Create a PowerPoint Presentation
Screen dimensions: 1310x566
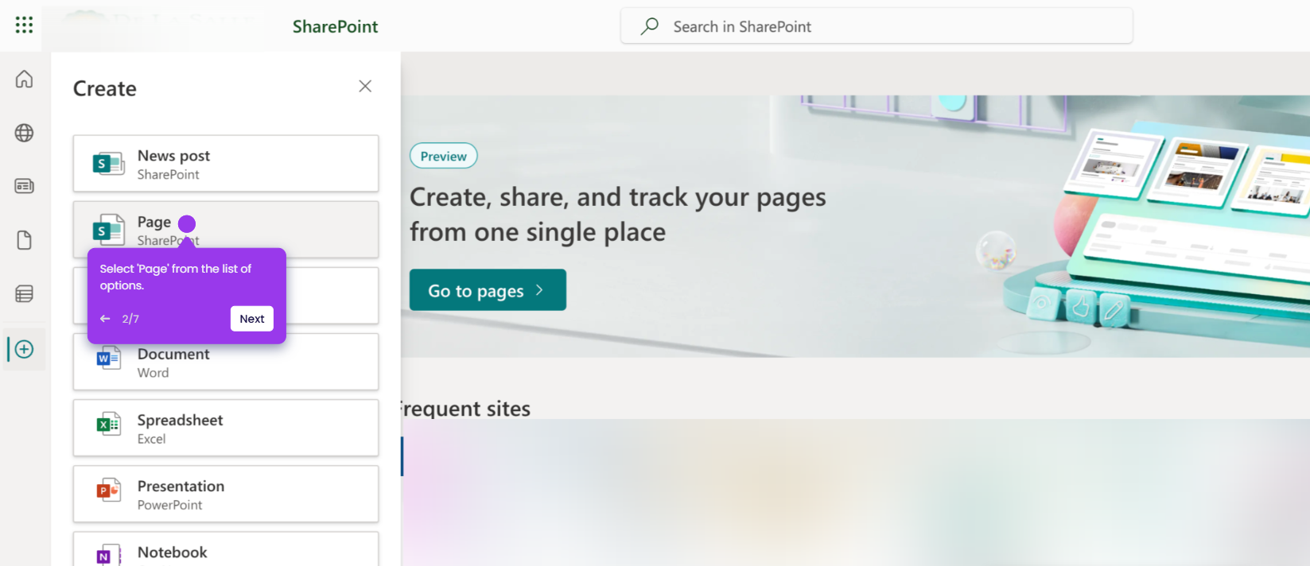[x=226, y=494]
